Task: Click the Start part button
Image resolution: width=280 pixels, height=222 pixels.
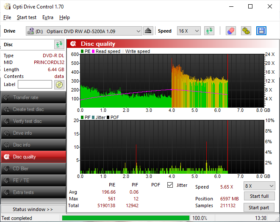Action: click(x=259, y=208)
